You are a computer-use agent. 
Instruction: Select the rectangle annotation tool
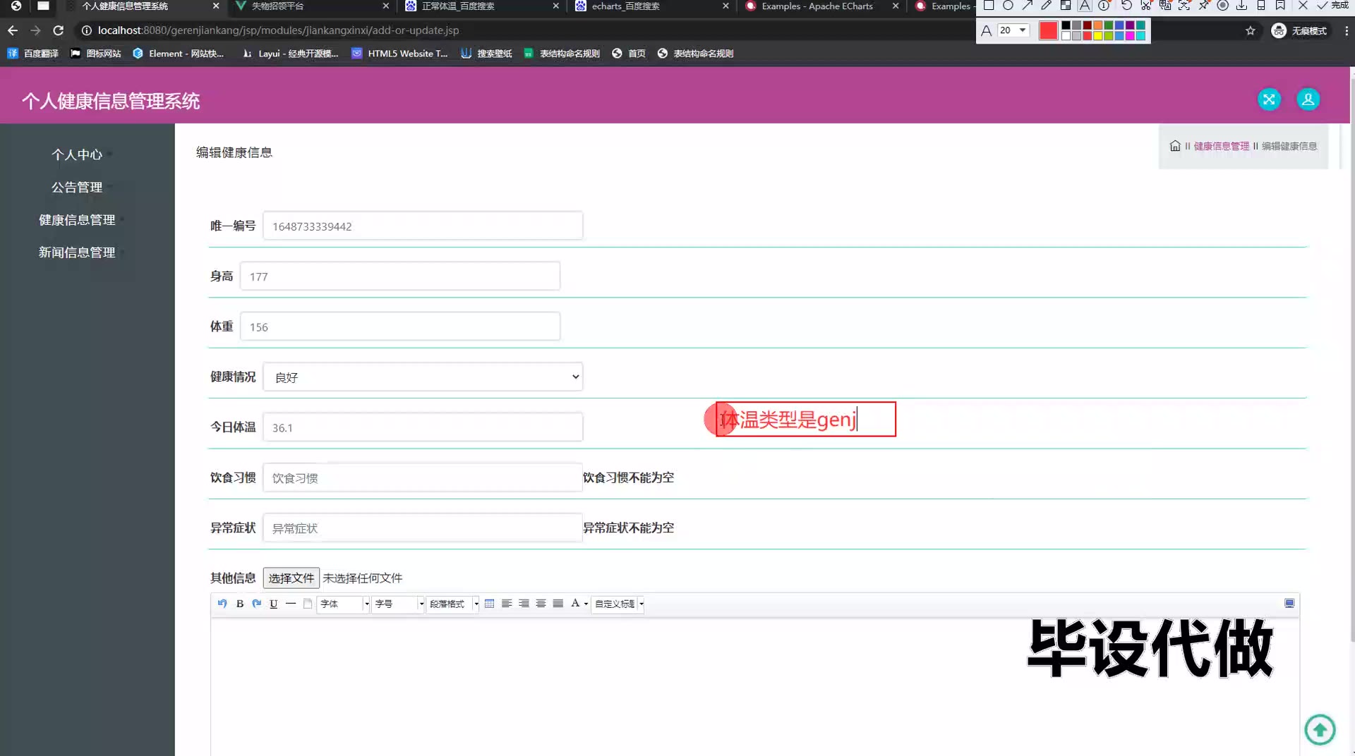[x=989, y=6]
